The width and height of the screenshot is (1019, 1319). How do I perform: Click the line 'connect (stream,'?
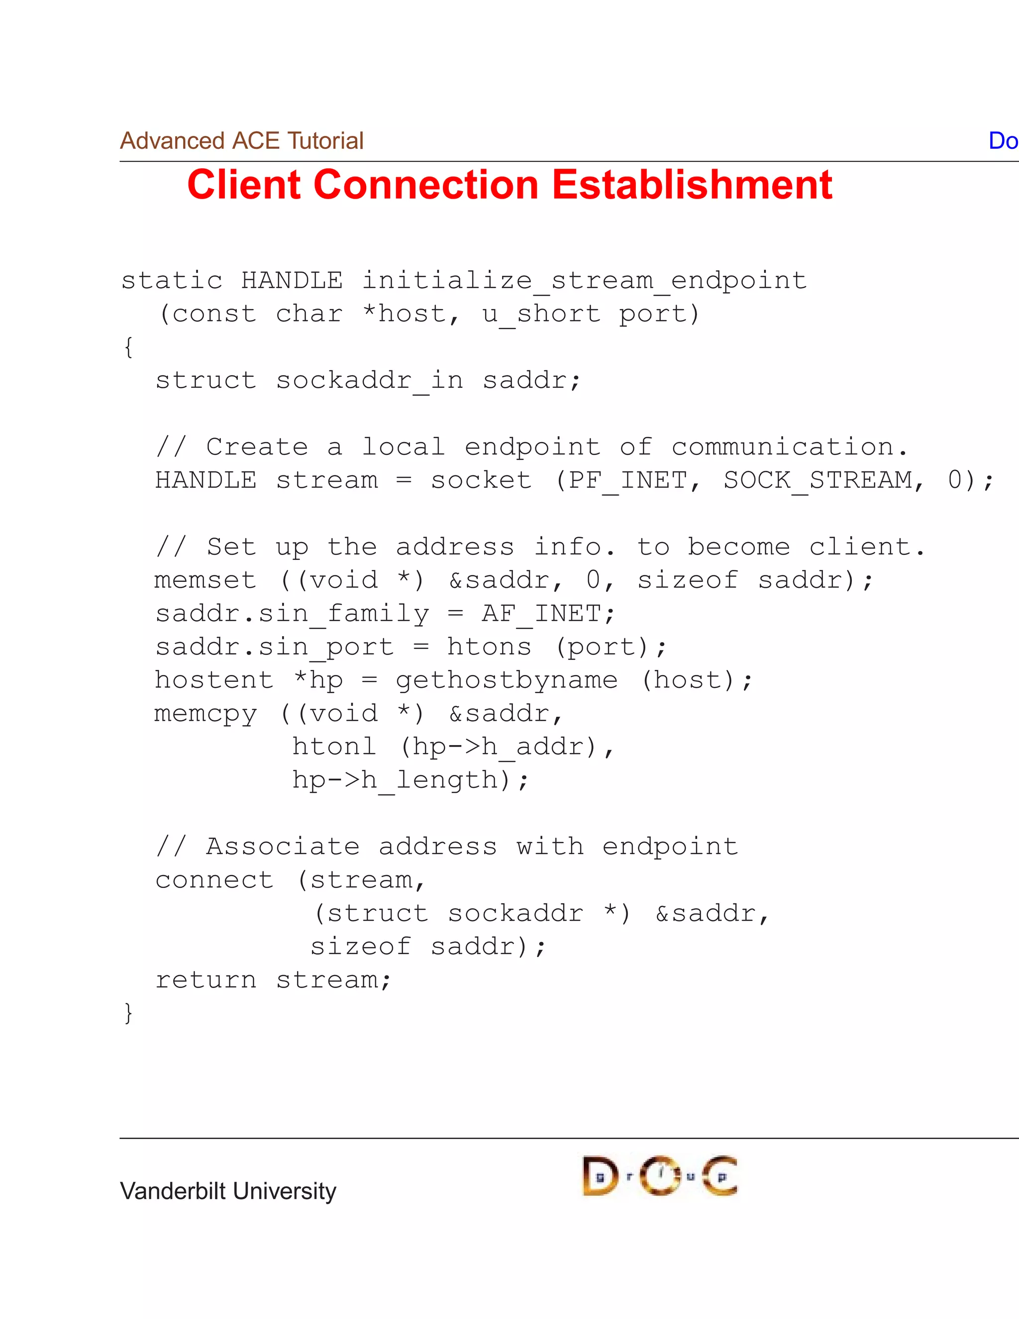pyautogui.click(x=291, y=880)
